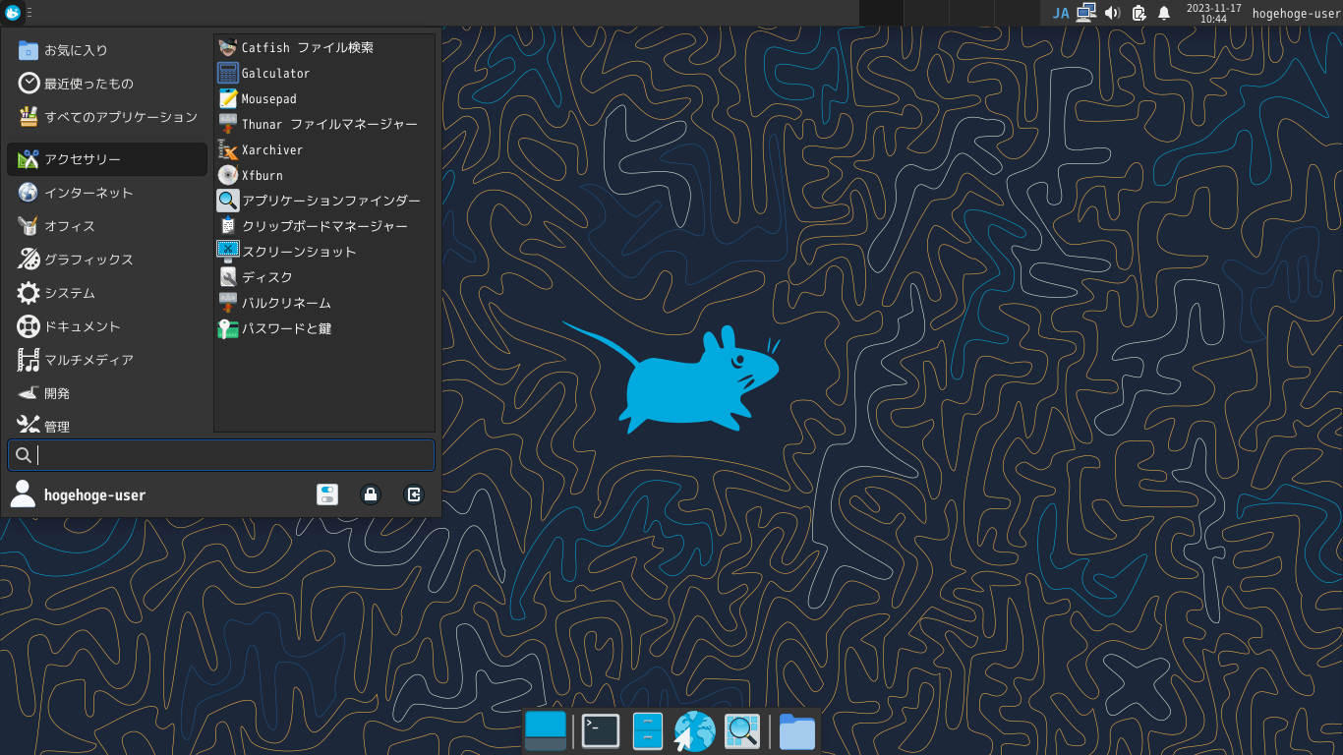Open Xarchiver archive manager
The height and width of the screenshot is (755, 1343).
324,149
